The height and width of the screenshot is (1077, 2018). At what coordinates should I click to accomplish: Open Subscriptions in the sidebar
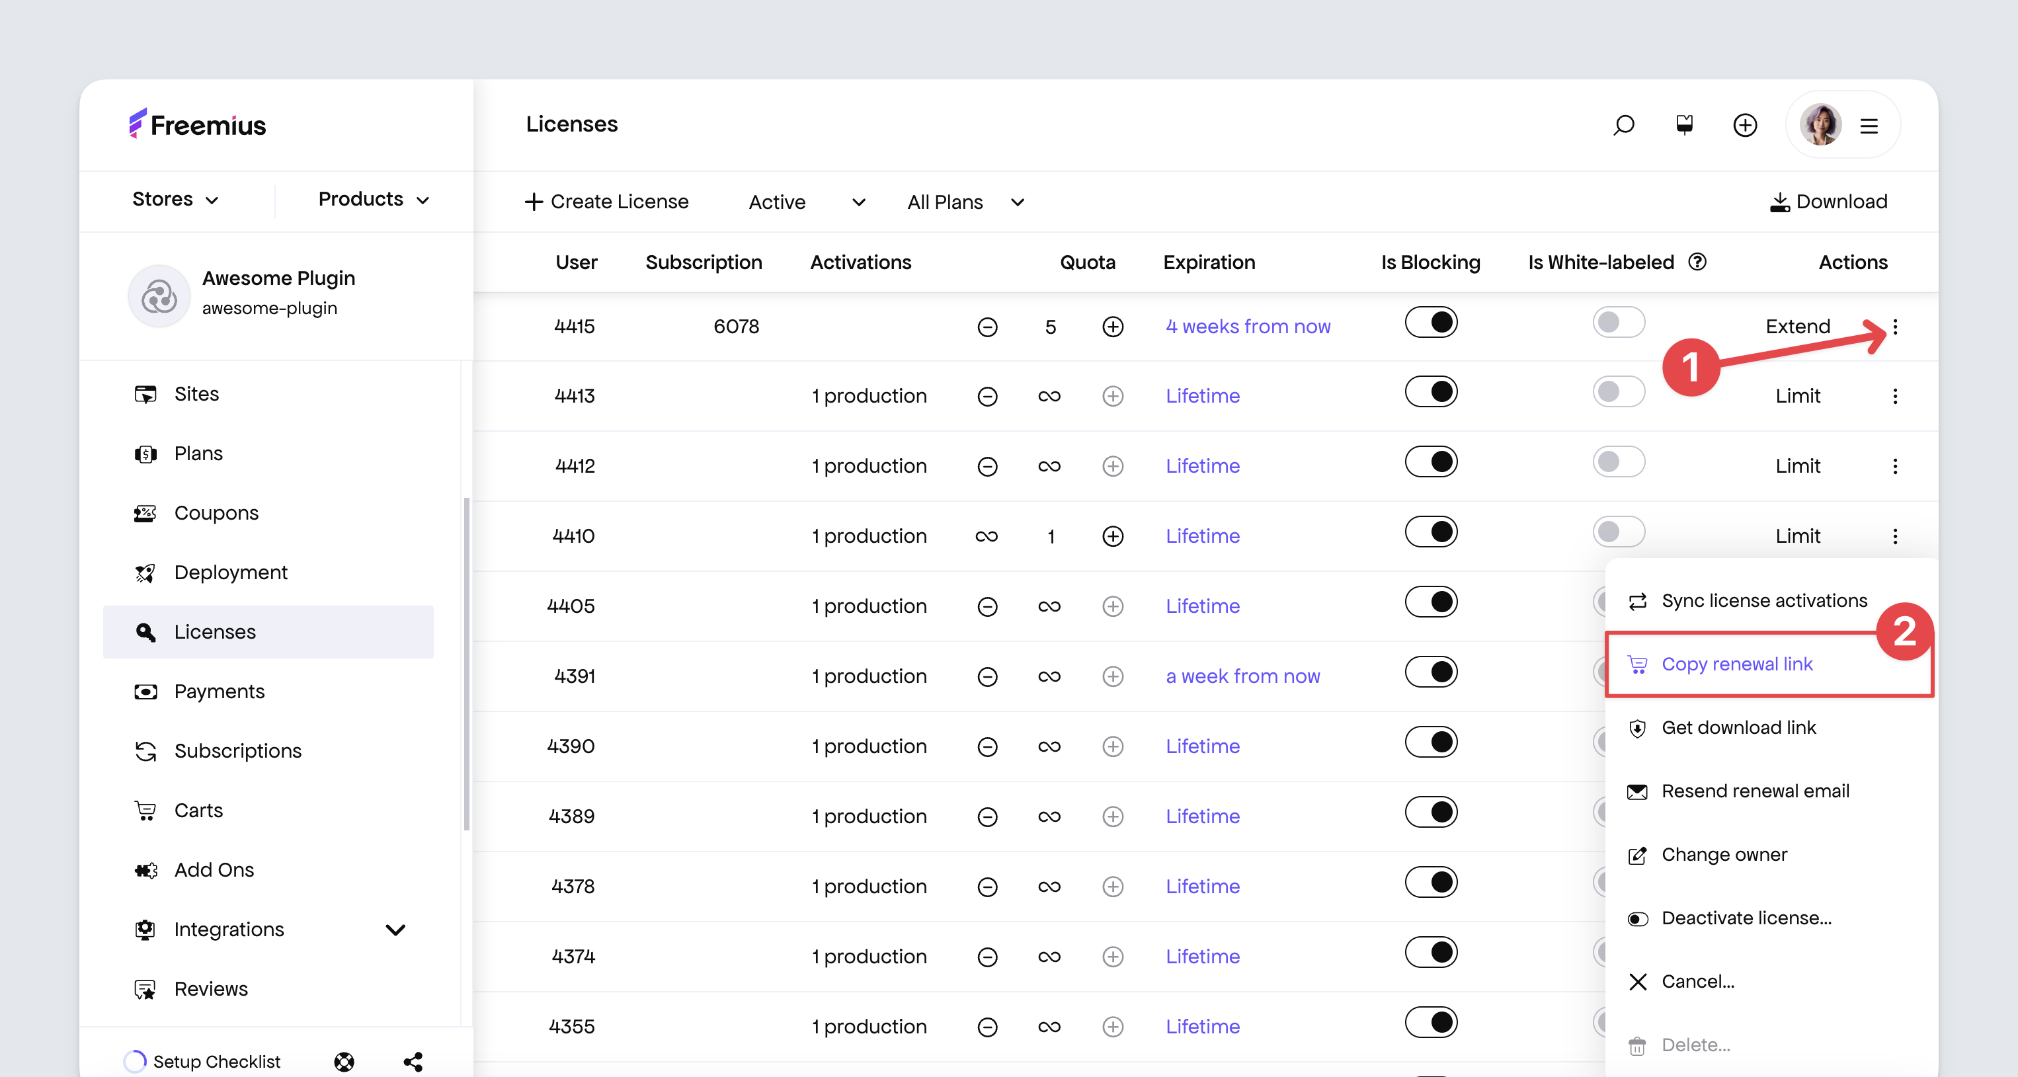pyautogui.click(x=268, y=751)
